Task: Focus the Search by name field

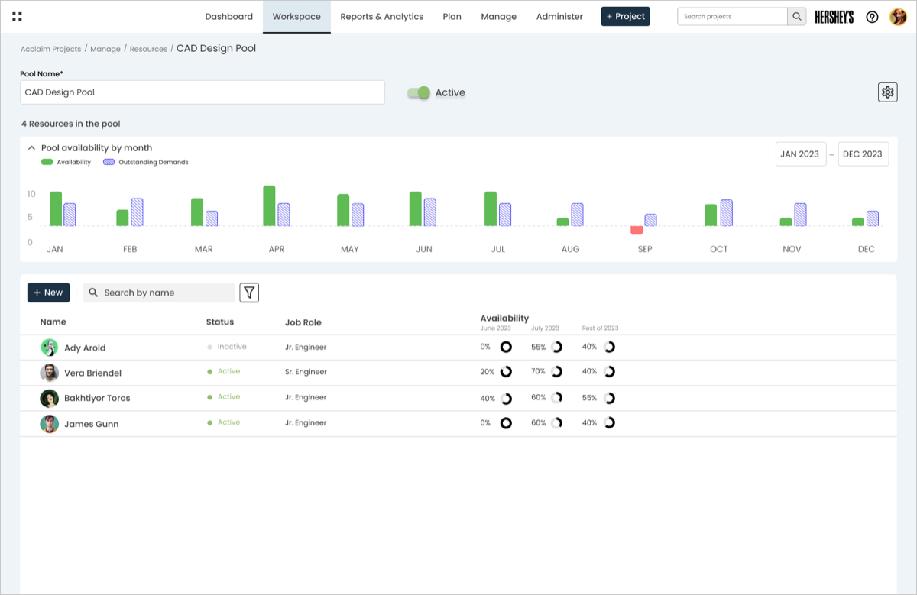Action: (159, 293)
